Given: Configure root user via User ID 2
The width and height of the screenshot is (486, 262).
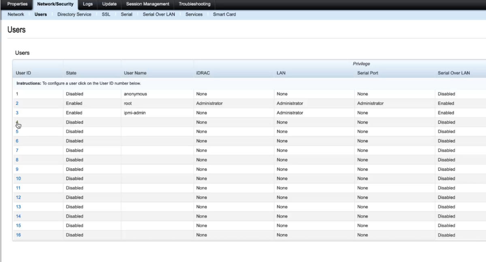Looking at the screenshot, I should [17, 104].
